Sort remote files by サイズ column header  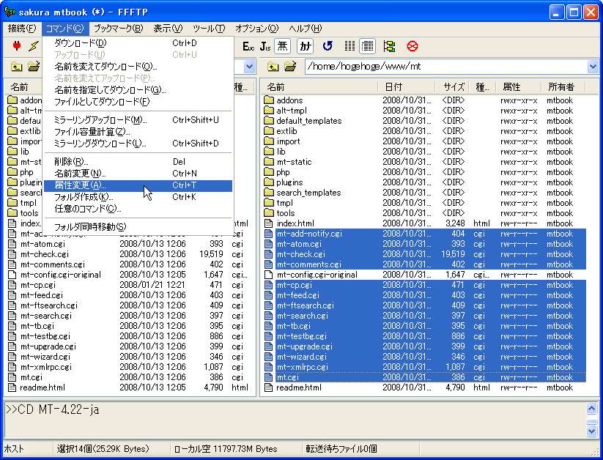(452, 87)
